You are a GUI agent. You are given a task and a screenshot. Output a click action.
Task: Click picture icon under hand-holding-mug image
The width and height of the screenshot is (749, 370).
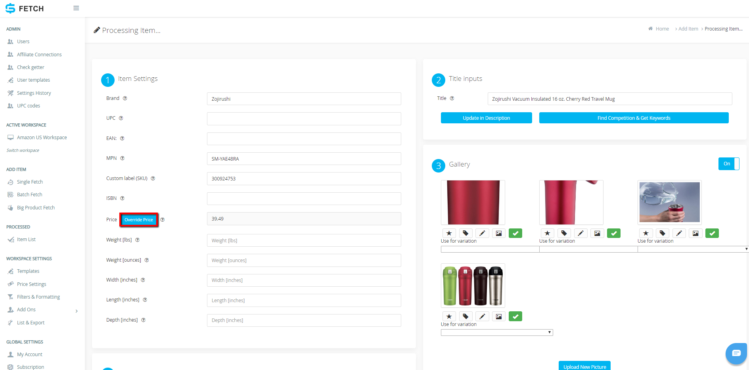tap(695, 233)
